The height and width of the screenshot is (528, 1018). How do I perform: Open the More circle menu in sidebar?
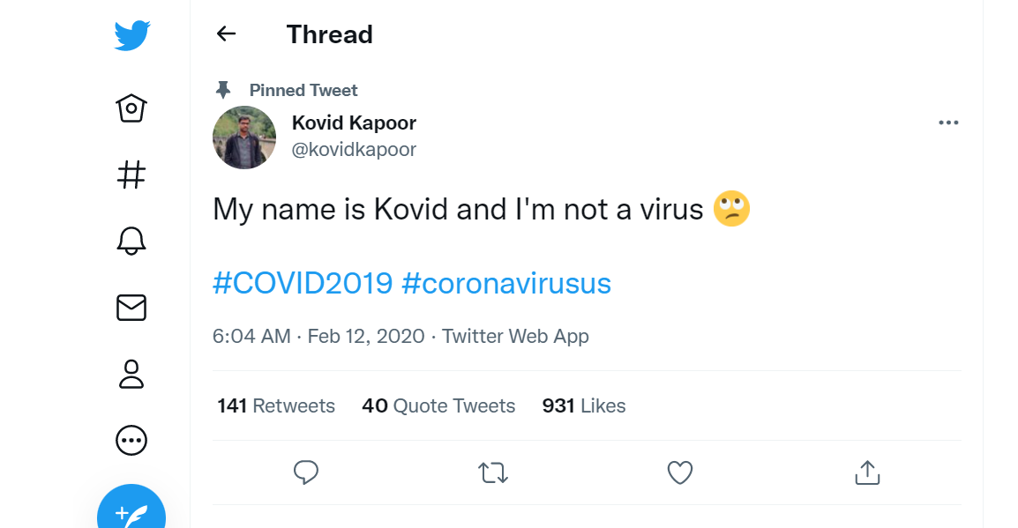tap(131, 439)
